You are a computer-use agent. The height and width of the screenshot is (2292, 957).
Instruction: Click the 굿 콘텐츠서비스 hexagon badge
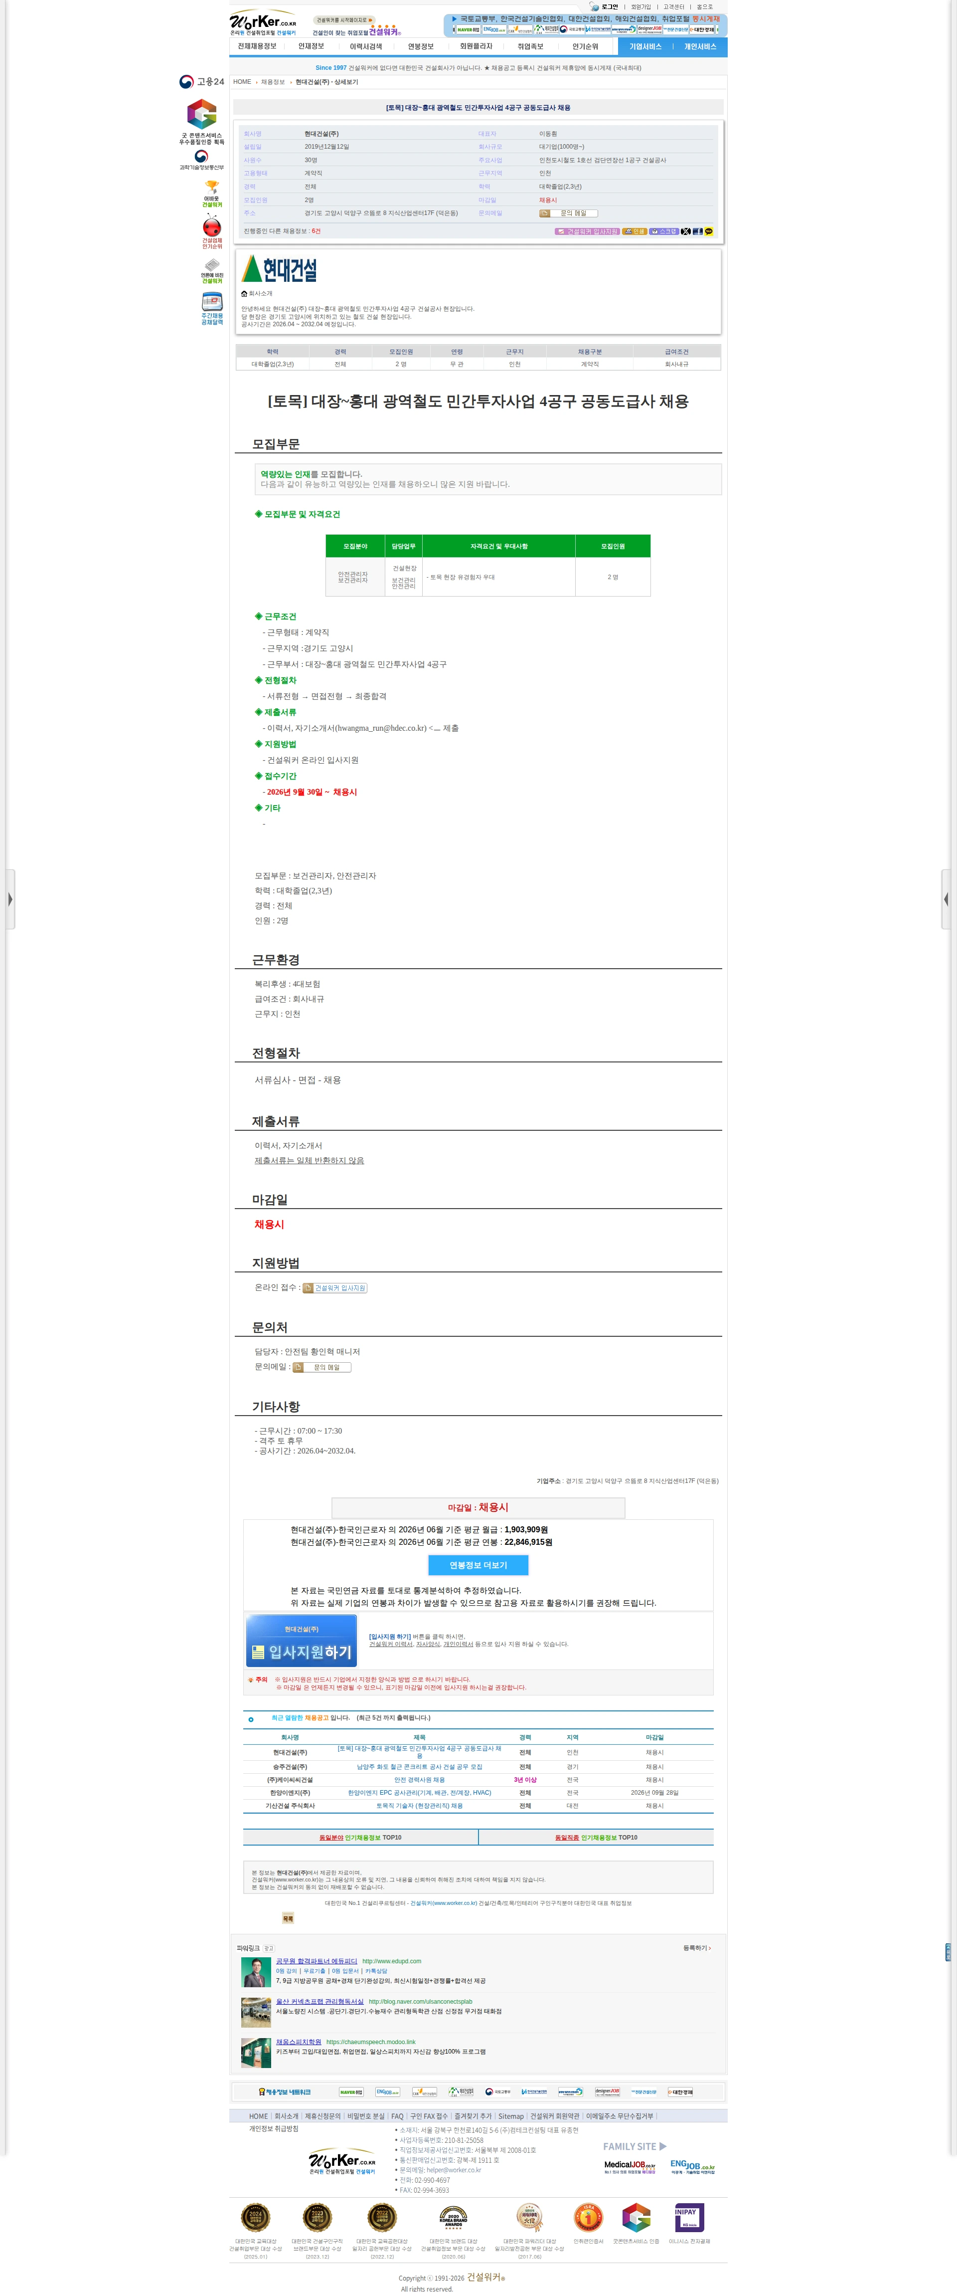(202, 115)
